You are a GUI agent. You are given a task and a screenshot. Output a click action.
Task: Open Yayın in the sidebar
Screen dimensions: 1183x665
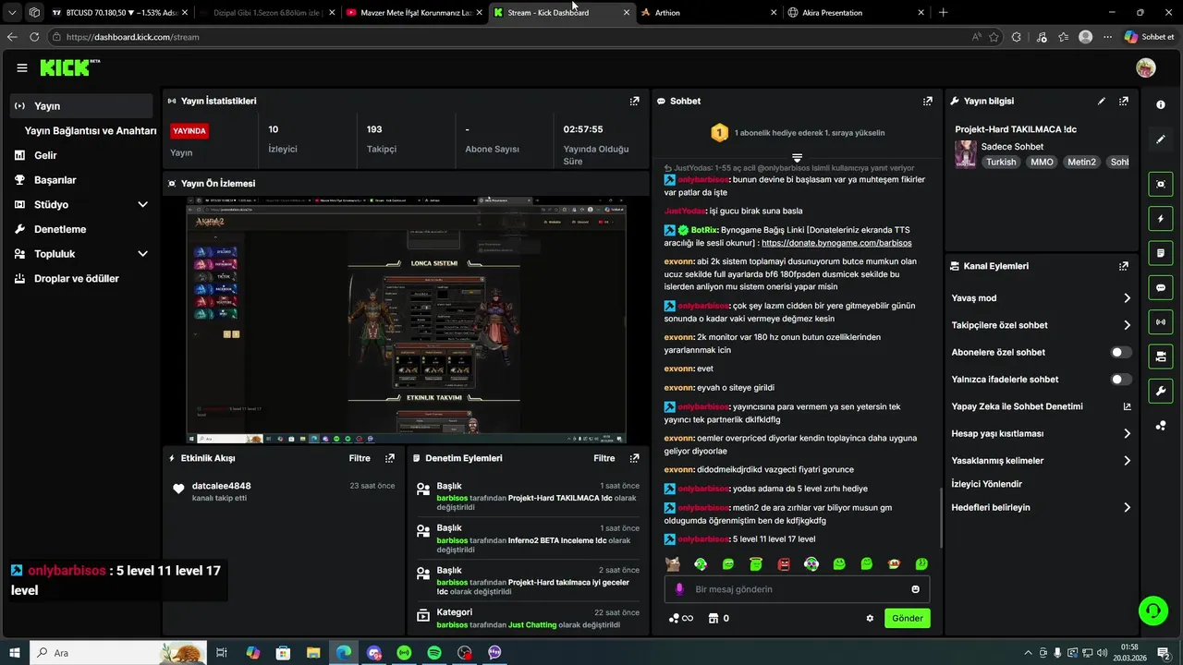click(x=81, y=106)
